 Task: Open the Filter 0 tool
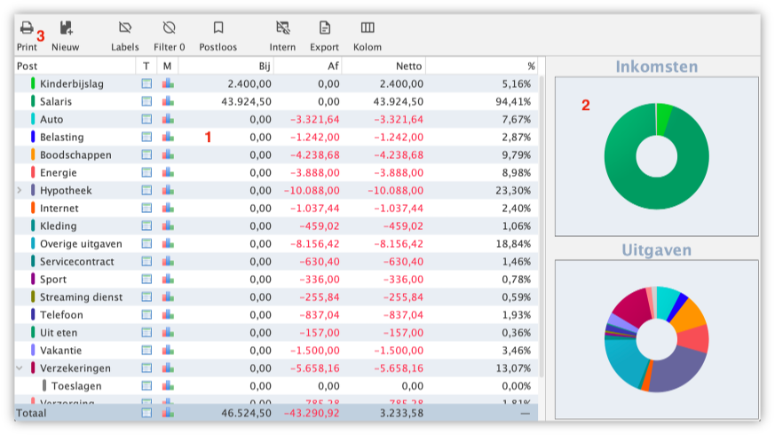pos(170,28)
